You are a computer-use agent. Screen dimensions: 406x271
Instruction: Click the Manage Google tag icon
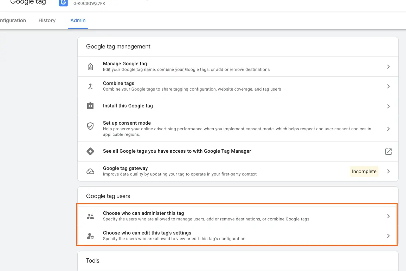click(90, 67)
